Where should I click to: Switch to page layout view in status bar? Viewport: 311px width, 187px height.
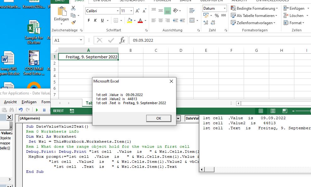pos(273,111)
